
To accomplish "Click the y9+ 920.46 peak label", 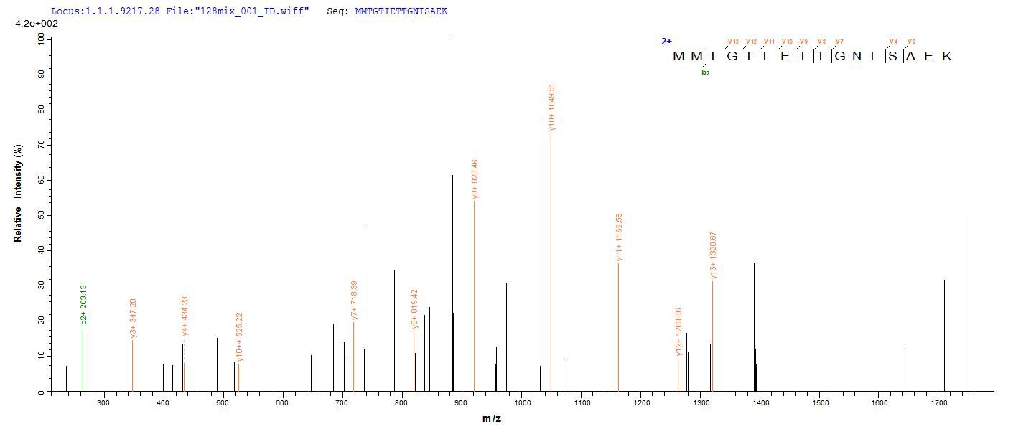I will point(475,179).
